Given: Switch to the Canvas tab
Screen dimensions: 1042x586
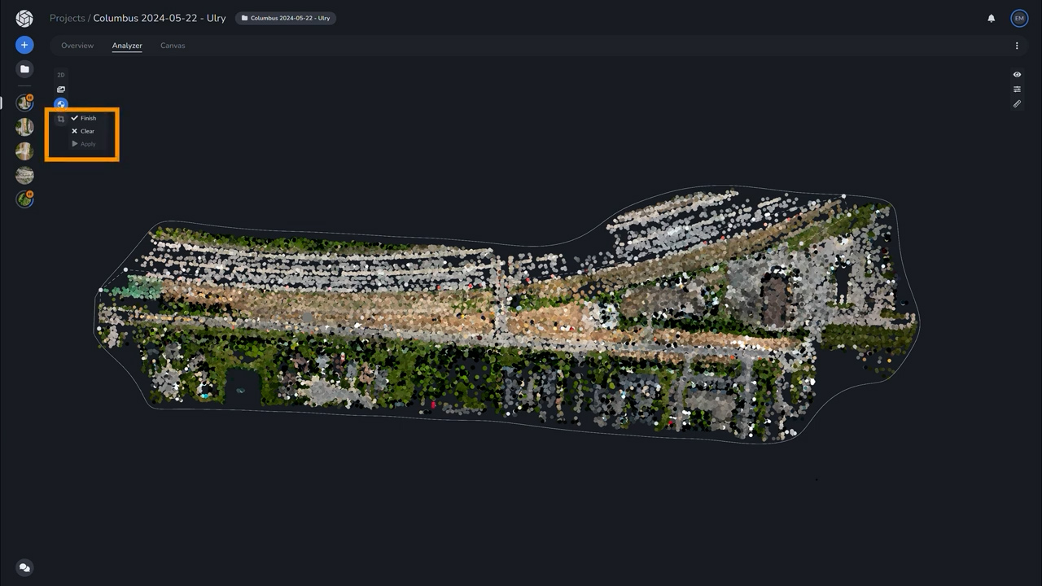Looking at the screenshot, I should pyautogui.click(x=173, y=46).
